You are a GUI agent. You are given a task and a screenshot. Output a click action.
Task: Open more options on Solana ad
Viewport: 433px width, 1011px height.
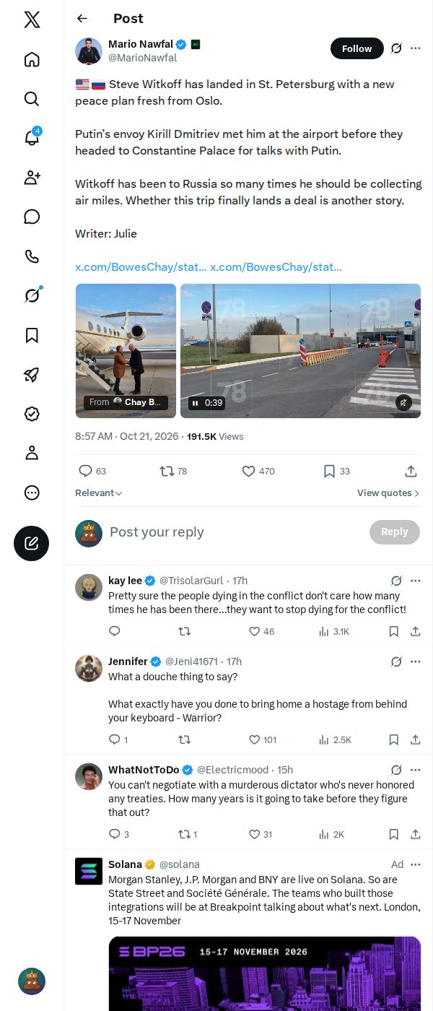[x=416, y=864]
